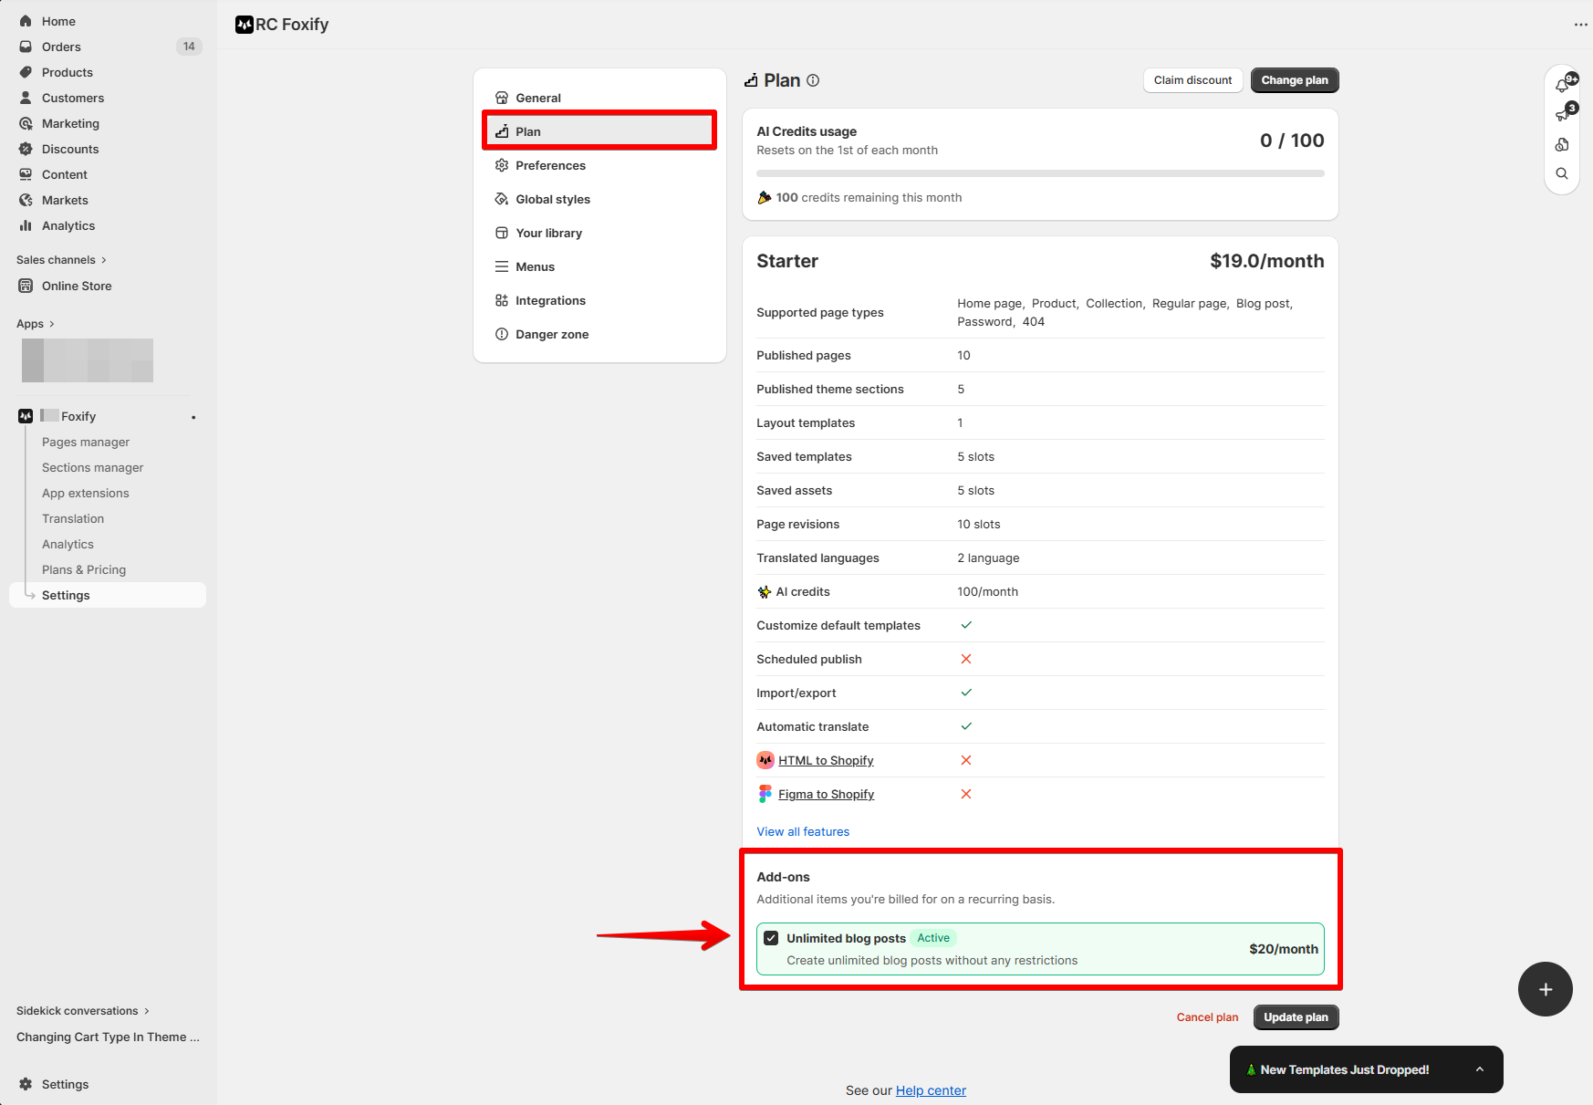Click the Orders icon in the sidebar
1593x1105 pixels.
coord(26,47)
